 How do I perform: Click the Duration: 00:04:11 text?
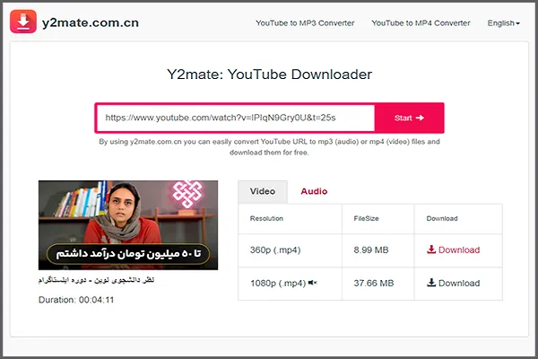76,300
